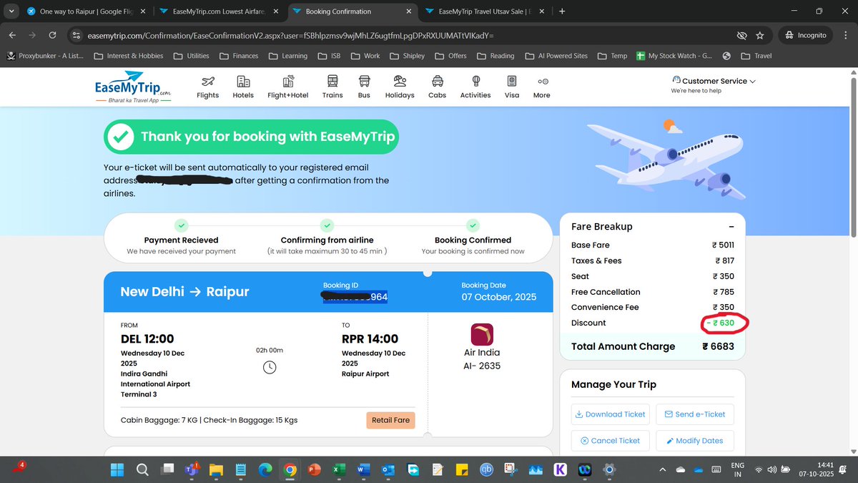Open the Finances bookmarks folder

pos(240,56)
